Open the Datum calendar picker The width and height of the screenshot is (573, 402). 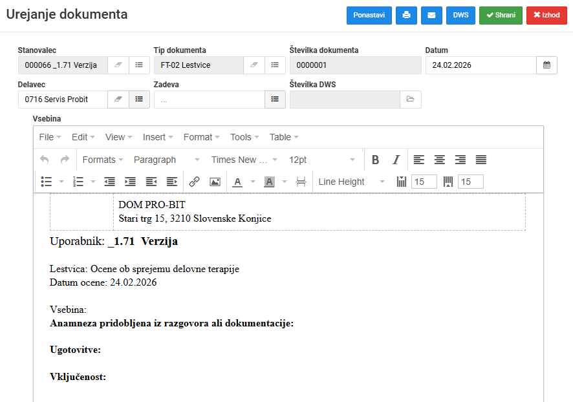point(546,65)
